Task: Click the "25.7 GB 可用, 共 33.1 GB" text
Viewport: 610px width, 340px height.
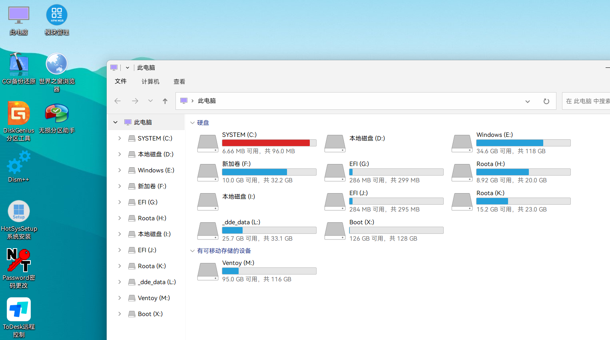Action: 257,239
